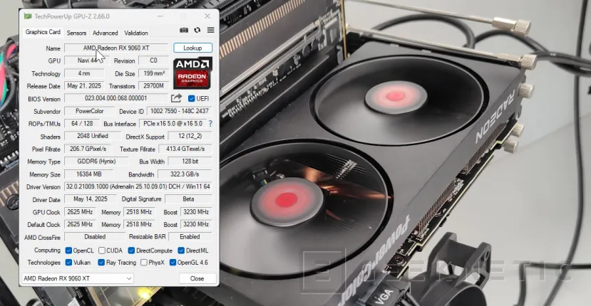Click the Die Size value 199 mm²

click(153, 73)
